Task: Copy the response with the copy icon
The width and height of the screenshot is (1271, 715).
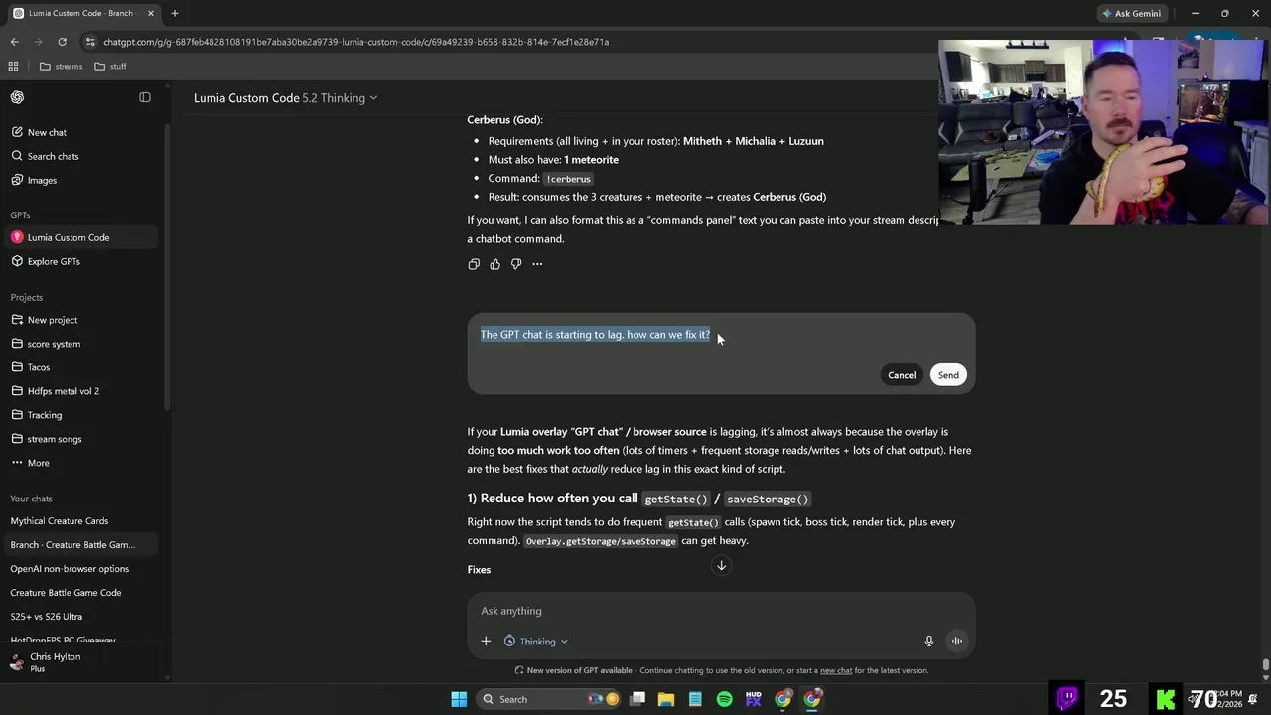Action: point(474,264)
